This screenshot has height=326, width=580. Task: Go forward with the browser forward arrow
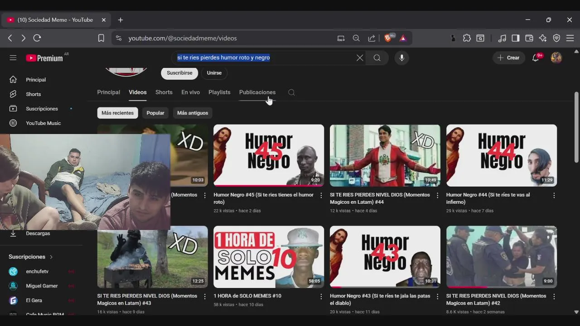point(24,38)
